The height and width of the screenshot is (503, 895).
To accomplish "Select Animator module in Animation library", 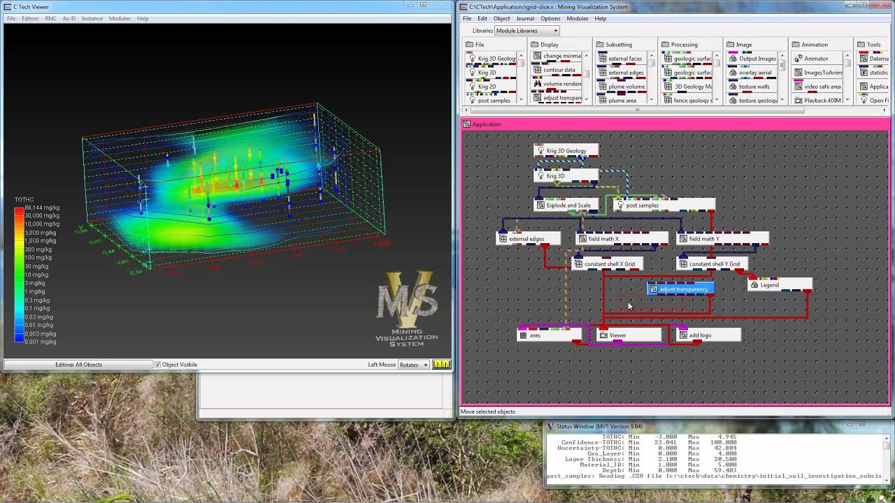I will (817, 59).
